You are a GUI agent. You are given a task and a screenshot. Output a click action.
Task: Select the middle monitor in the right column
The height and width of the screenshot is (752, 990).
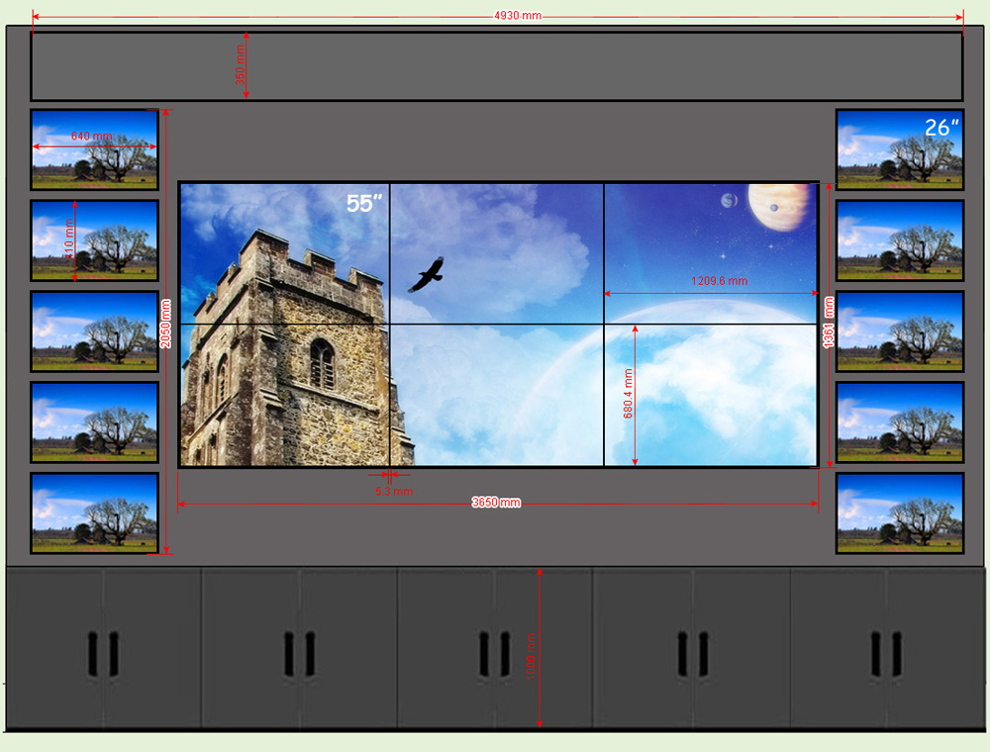pos(899,331)
